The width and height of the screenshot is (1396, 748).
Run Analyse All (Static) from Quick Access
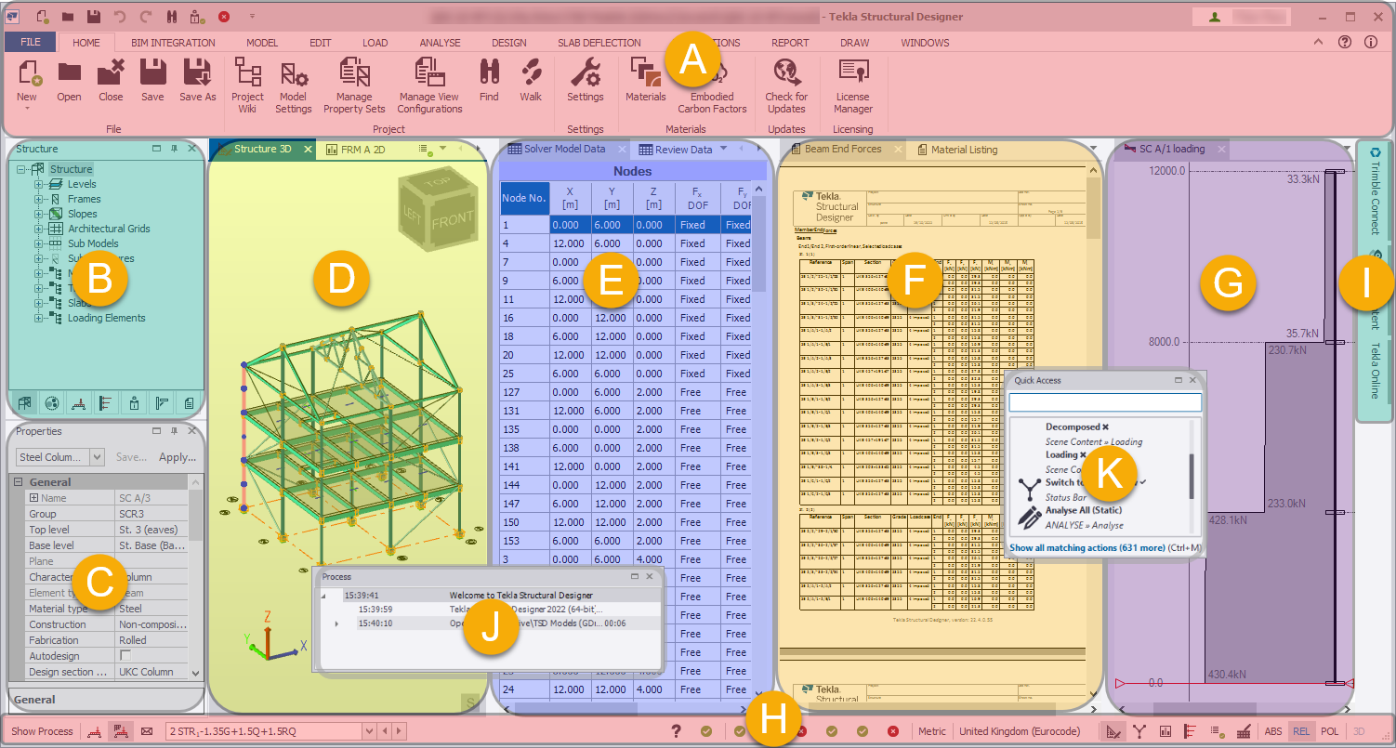[1084, 510]
